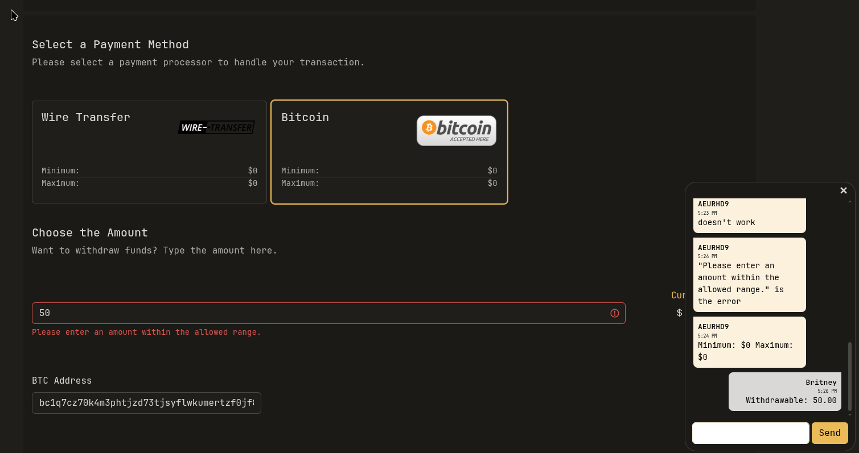Click the allowed range error chat message

tap(750, 275)
